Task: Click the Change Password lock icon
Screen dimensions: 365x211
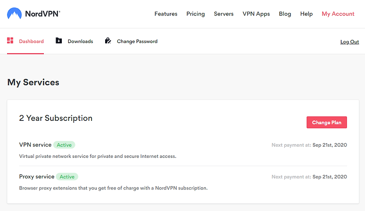Action: 108,40
